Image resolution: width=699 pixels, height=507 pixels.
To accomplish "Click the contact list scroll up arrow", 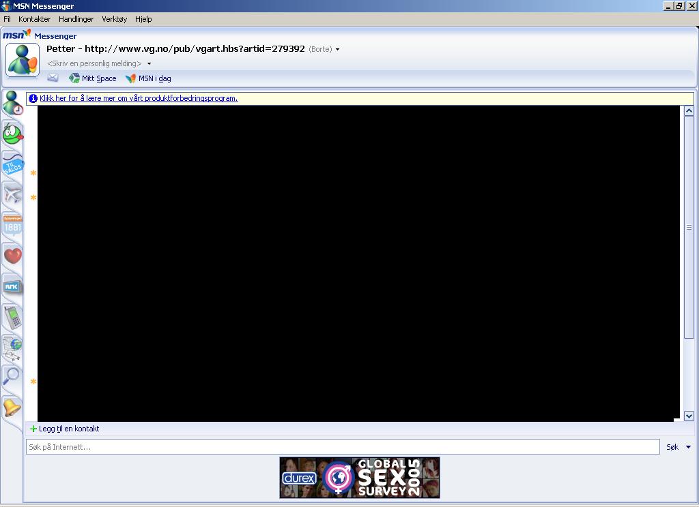I will tap(689, 111).
